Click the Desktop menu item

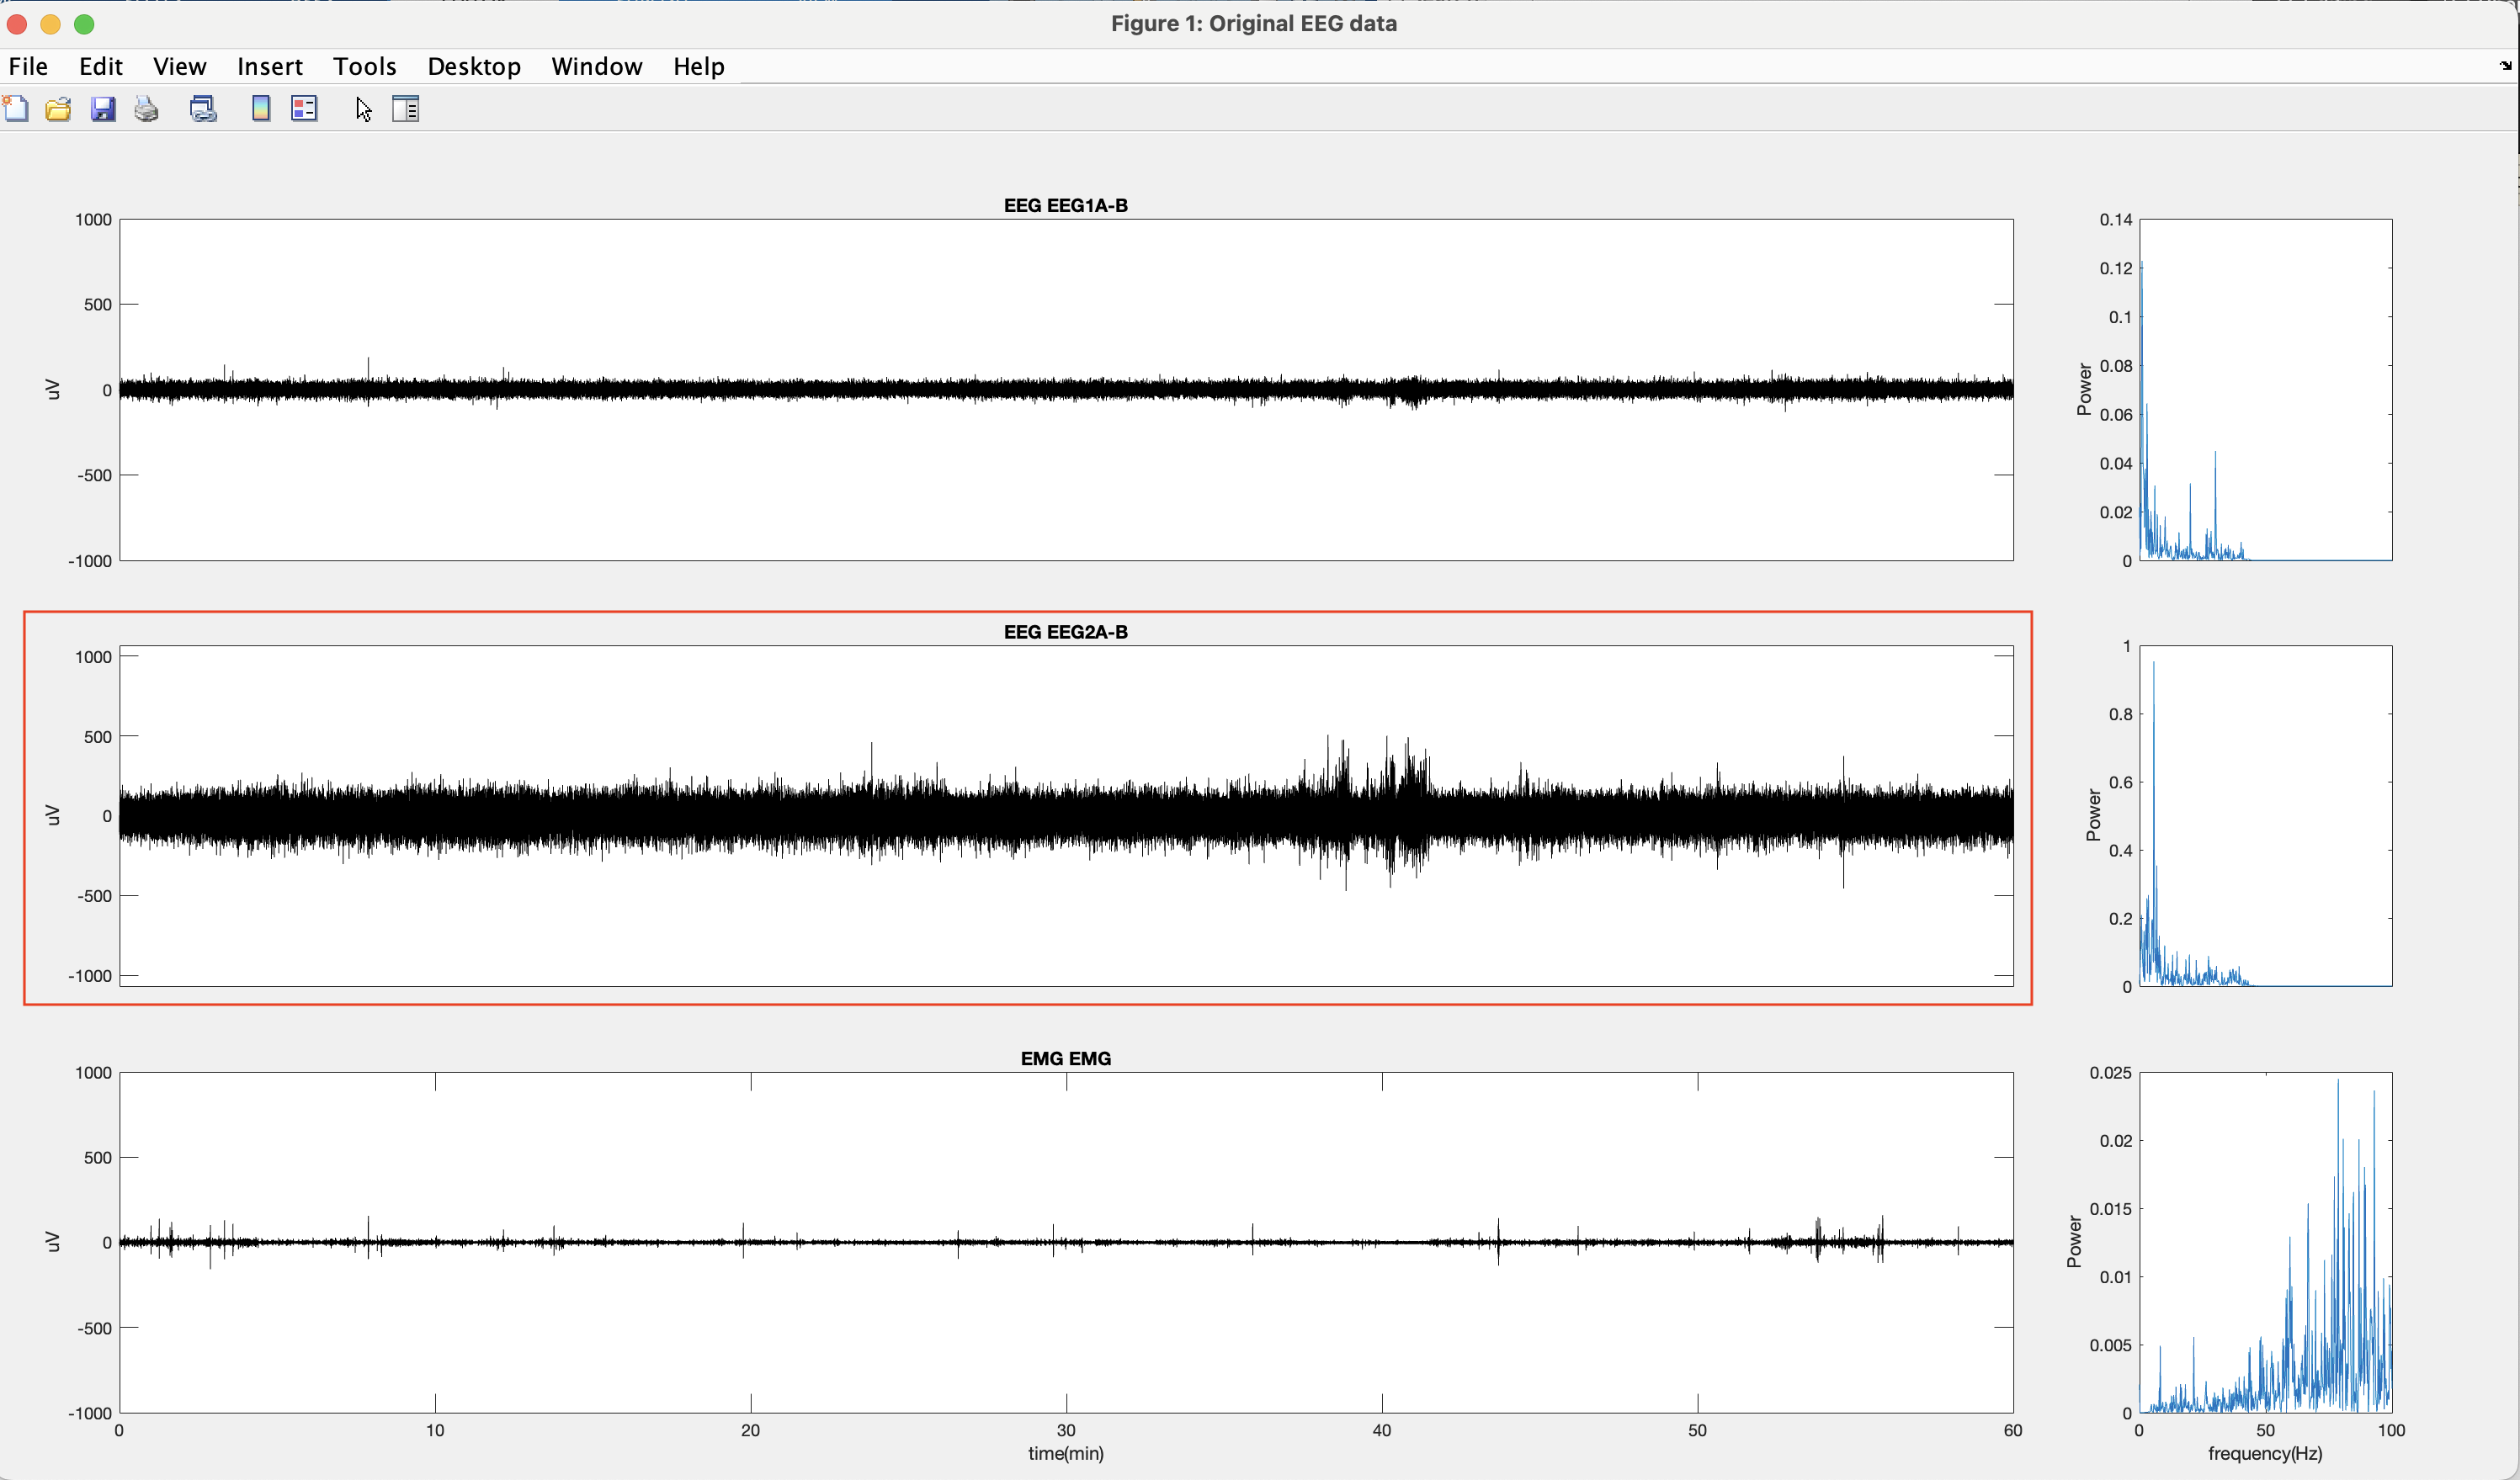473,66
